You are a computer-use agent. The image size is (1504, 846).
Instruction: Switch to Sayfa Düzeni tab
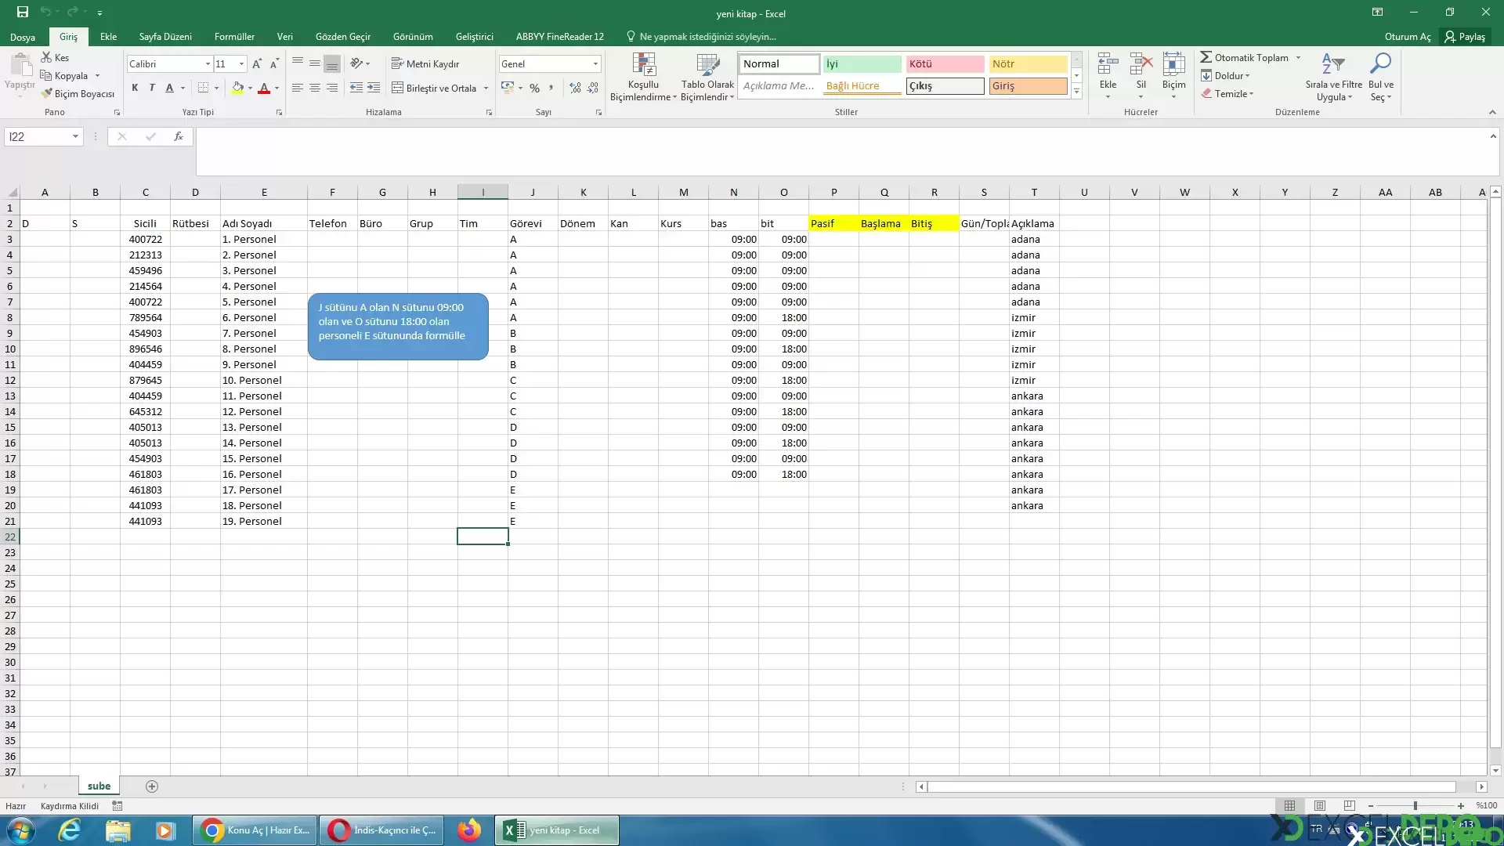165,36
